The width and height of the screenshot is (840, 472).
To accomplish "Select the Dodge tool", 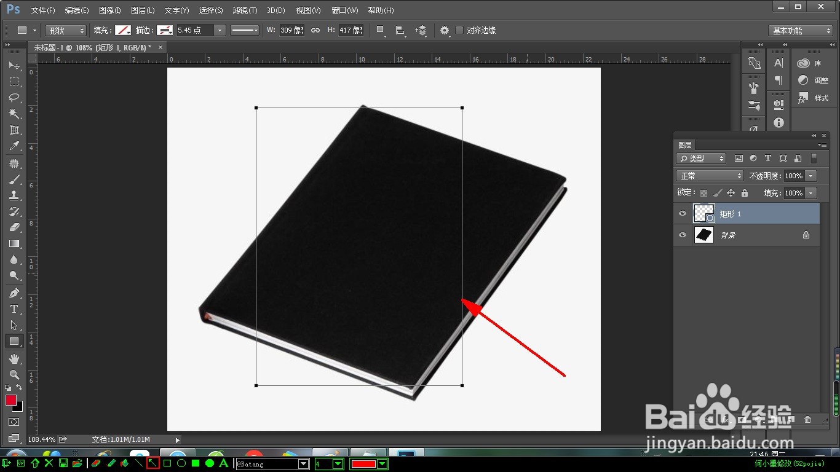I will click(x=14, y=275).
